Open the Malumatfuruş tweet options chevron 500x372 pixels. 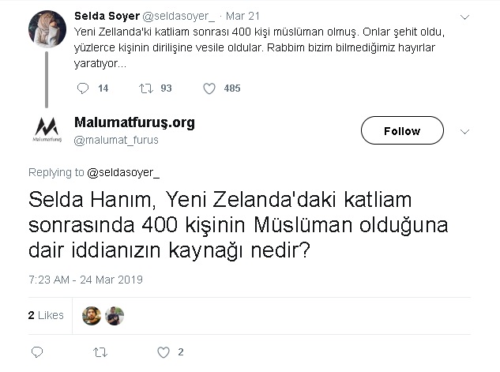point(464,131)
